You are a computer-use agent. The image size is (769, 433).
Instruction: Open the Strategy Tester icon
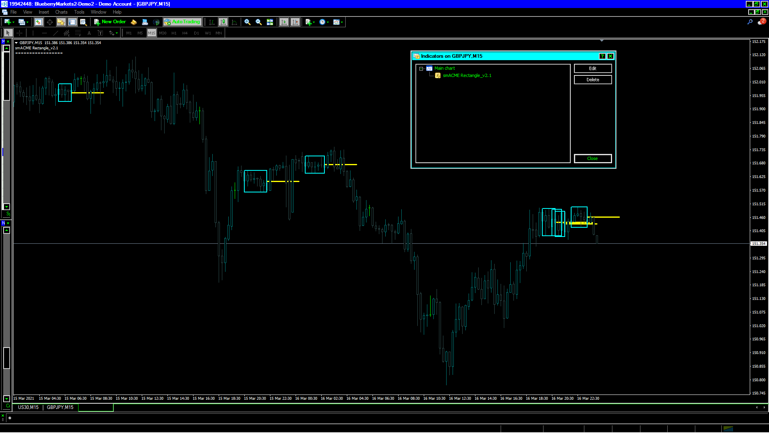point(83,22)
